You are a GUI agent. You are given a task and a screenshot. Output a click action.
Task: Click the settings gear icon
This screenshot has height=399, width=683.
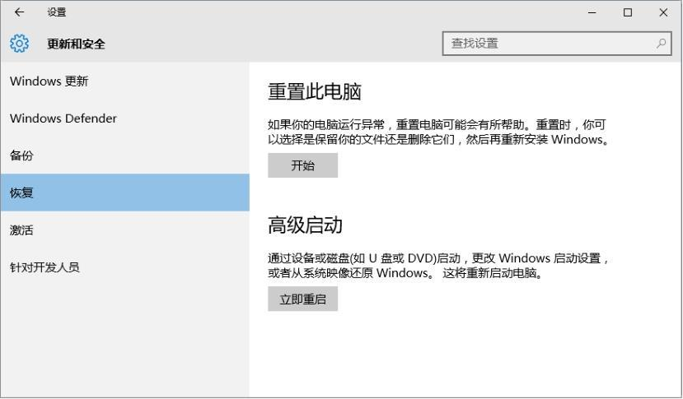tap(19, 44)
